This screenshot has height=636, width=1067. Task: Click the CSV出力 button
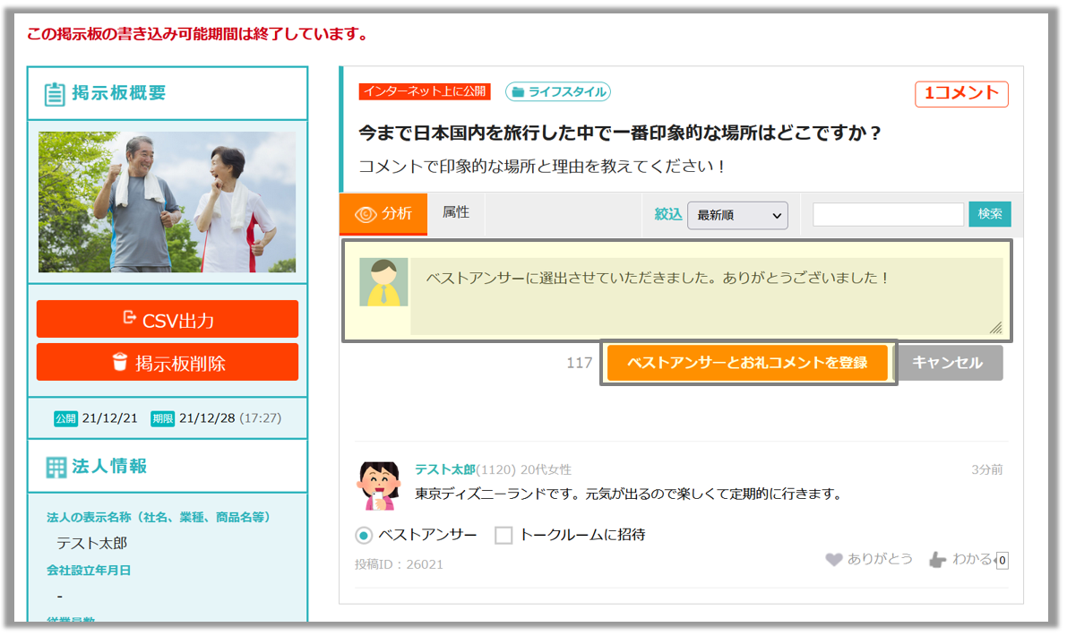click(168, 319)
